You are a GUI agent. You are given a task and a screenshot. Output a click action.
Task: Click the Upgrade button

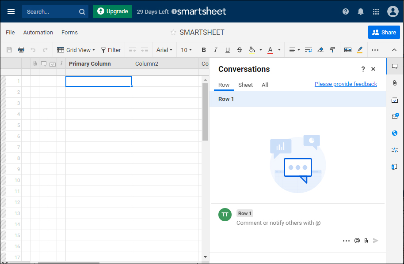tap(112, 11)
